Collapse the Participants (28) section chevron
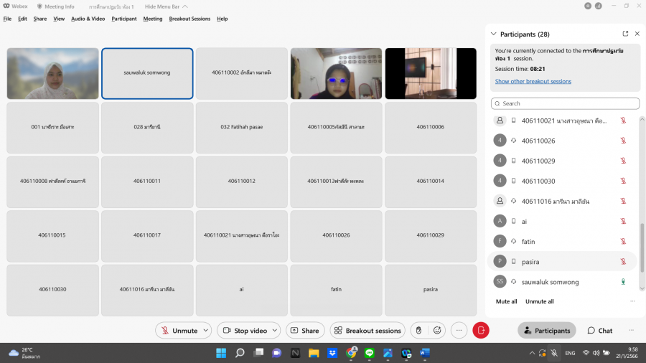The image size is (646, 363). [x=493, y=34]
